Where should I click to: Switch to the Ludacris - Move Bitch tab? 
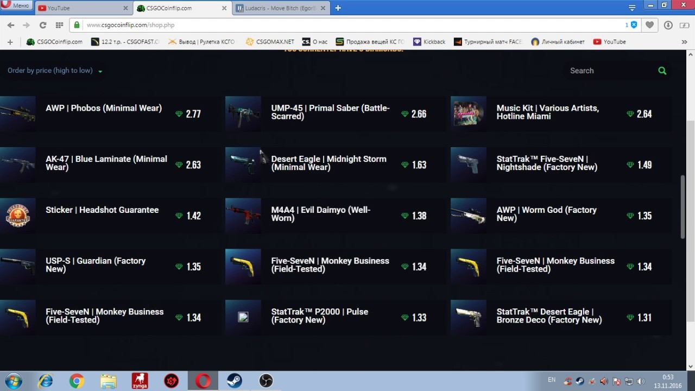[281, 8]
